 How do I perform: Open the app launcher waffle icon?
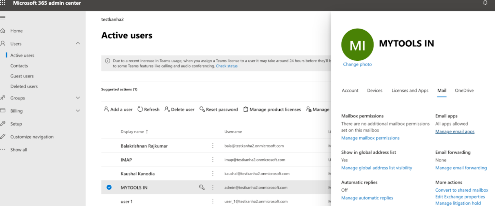tap(2, 3)
